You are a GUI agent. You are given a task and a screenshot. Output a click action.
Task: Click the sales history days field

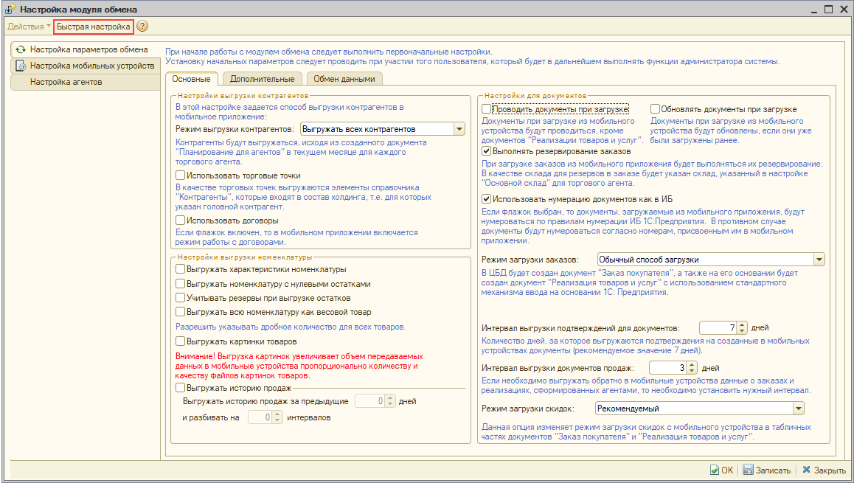[369, 401]
